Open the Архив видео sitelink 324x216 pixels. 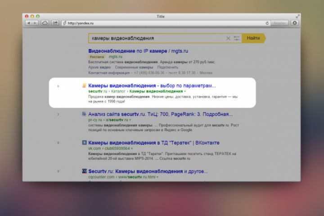point(99,67)
